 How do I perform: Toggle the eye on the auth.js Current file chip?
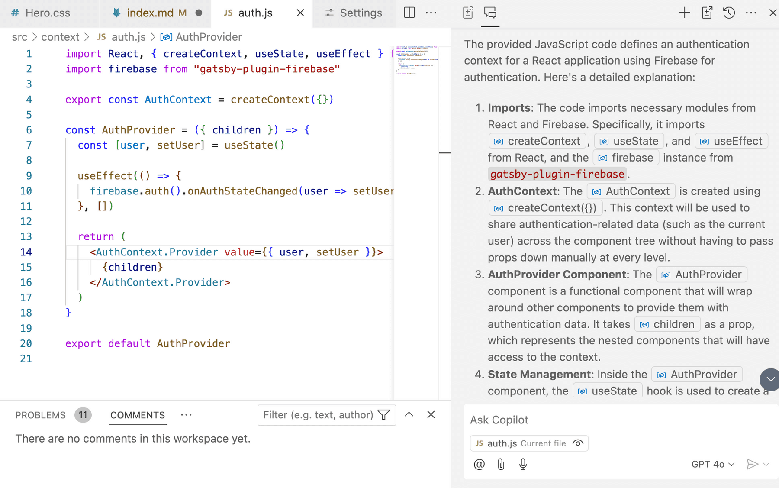[x=578, y=443]
